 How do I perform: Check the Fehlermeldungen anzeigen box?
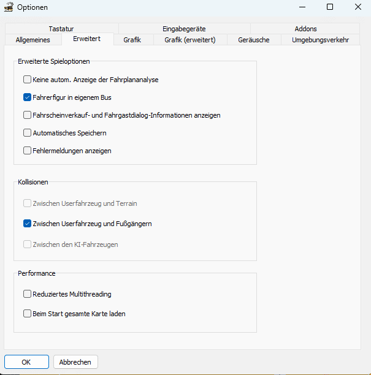(27, 150)
